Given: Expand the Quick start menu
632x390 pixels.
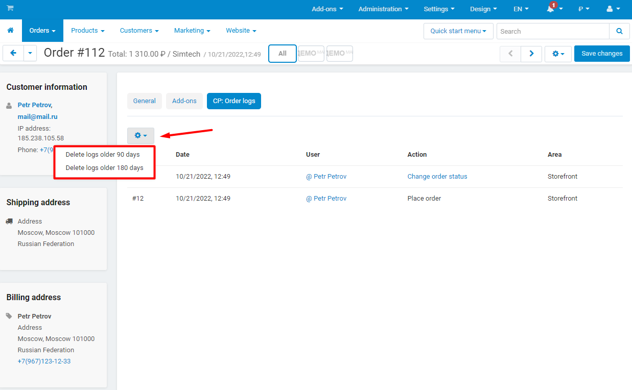Looking at the screenshot, I should 458,31.
